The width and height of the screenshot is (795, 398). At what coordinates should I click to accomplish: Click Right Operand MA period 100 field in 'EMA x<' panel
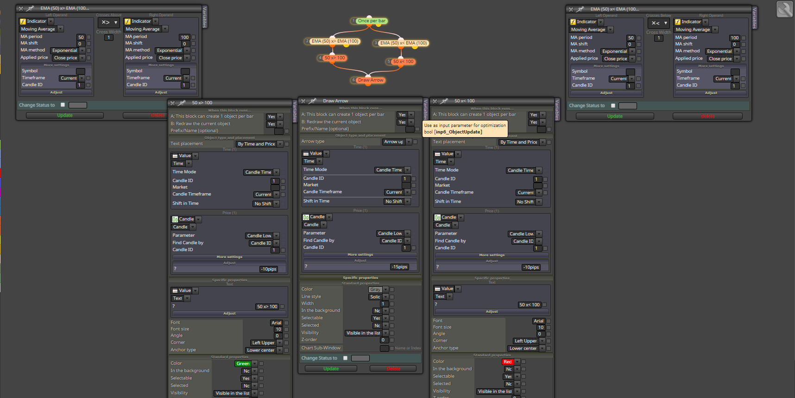click(734, 38)
